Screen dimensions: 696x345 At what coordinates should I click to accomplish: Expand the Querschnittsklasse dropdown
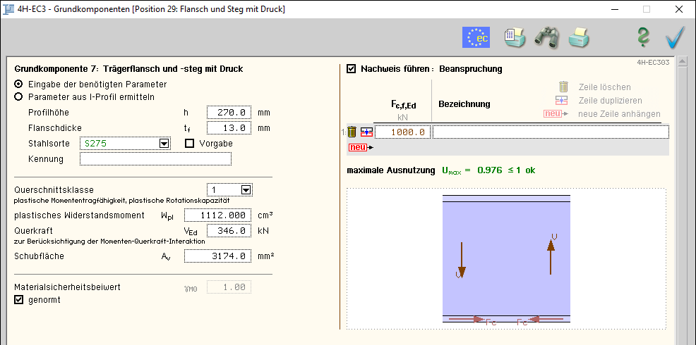[x=246, y=189]
